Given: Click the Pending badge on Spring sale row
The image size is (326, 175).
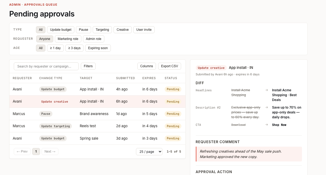Looking at the screenshot, I should coord(173,138).
